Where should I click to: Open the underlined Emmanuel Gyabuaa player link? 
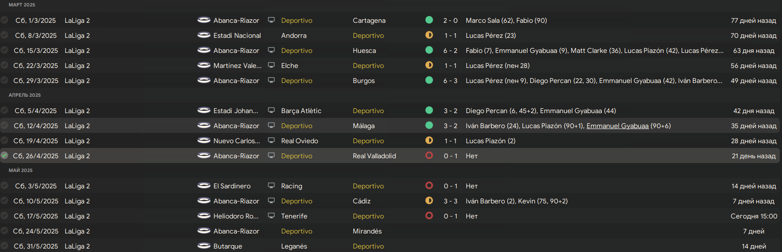617,126
